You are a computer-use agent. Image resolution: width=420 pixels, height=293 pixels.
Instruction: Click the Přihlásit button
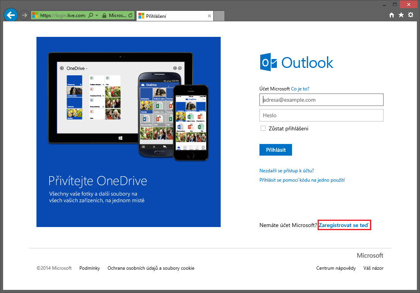(275, 150)
